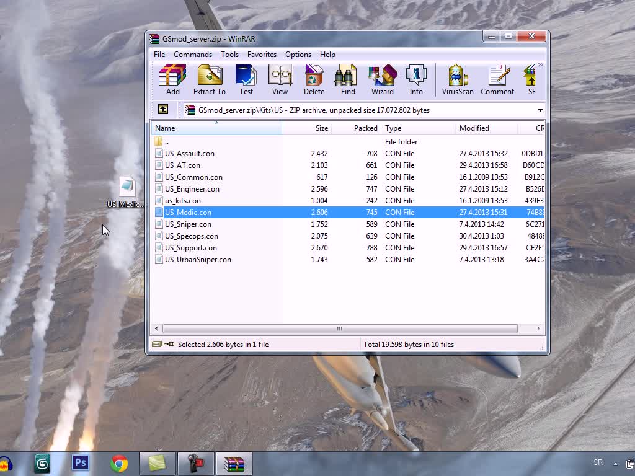Click the Extract To toolbar icon
Screen dimensions: 635x476
tap(210, 80)
